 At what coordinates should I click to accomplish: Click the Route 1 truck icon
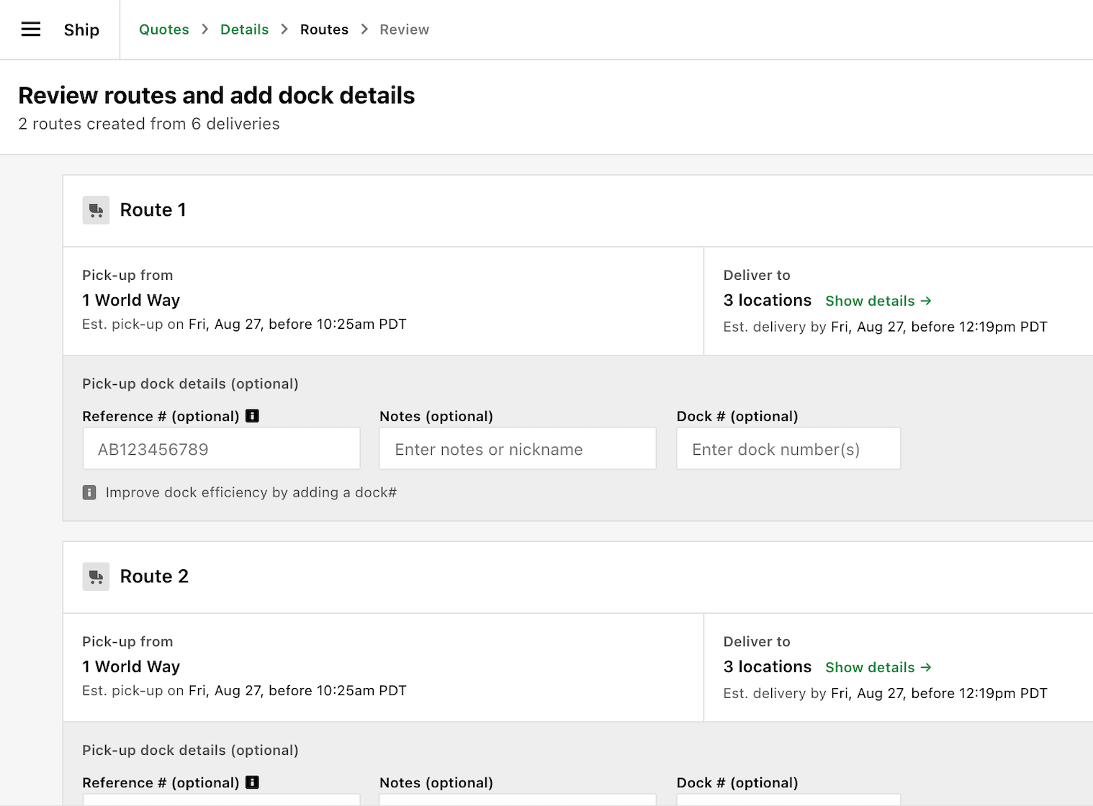pos(96,210)
